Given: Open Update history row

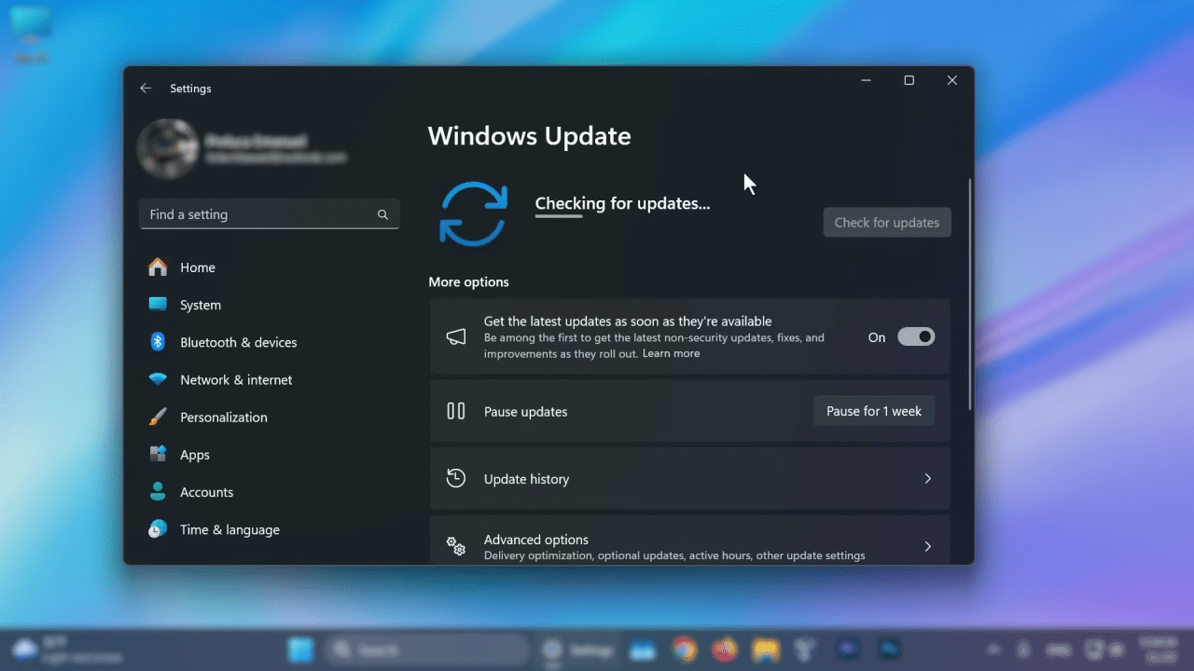Looking at the screenshot, I should pyautogui.click(x=689, y=478).
